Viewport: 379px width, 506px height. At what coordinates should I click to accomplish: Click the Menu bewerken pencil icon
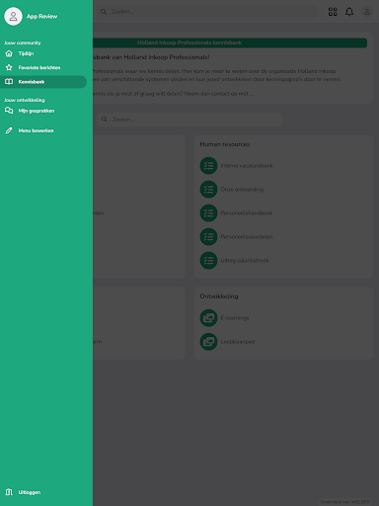pyautogui.click(x=9, y=130)
